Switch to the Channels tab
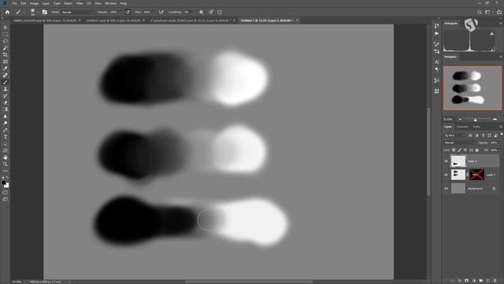 point(462,127)
